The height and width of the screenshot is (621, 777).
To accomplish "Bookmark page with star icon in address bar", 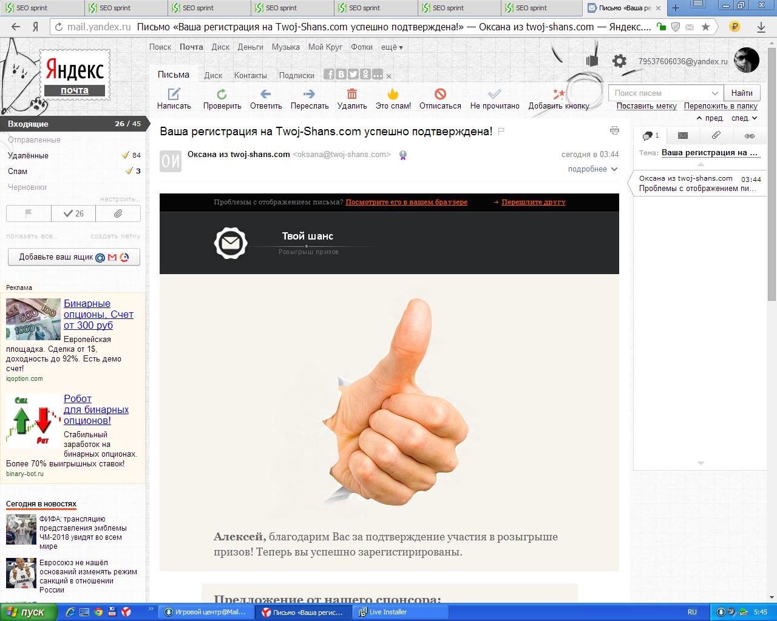I will (705, 27).
